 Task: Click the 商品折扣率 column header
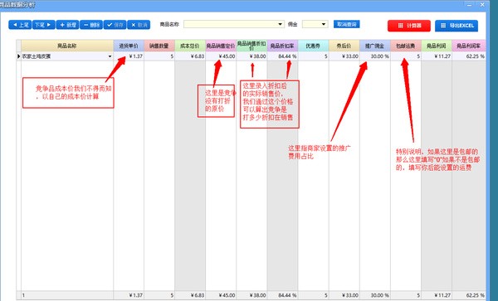[x=282, y=46]
